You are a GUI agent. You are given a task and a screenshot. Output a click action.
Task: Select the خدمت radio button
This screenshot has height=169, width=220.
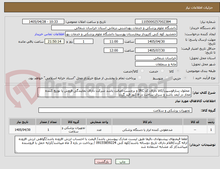162,71
